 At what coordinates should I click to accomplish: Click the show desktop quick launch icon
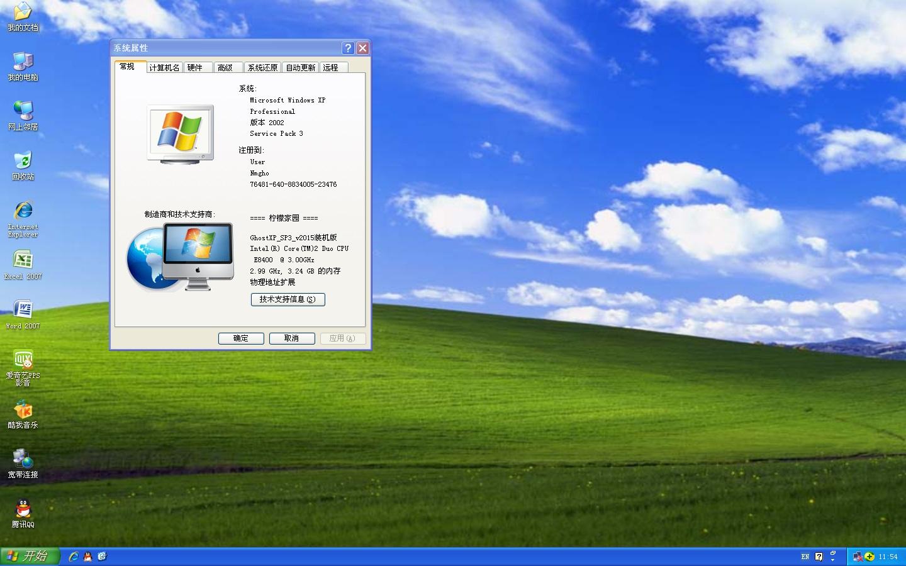(102, 557)
